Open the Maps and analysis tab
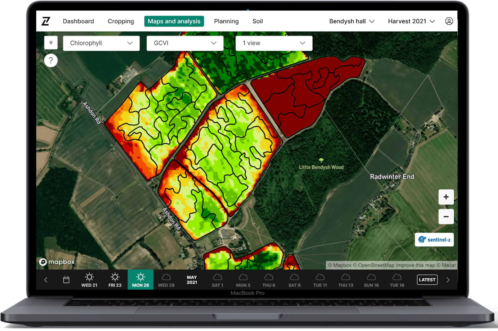This screenshot has width=498, height=331. click(x=174, y=21)
